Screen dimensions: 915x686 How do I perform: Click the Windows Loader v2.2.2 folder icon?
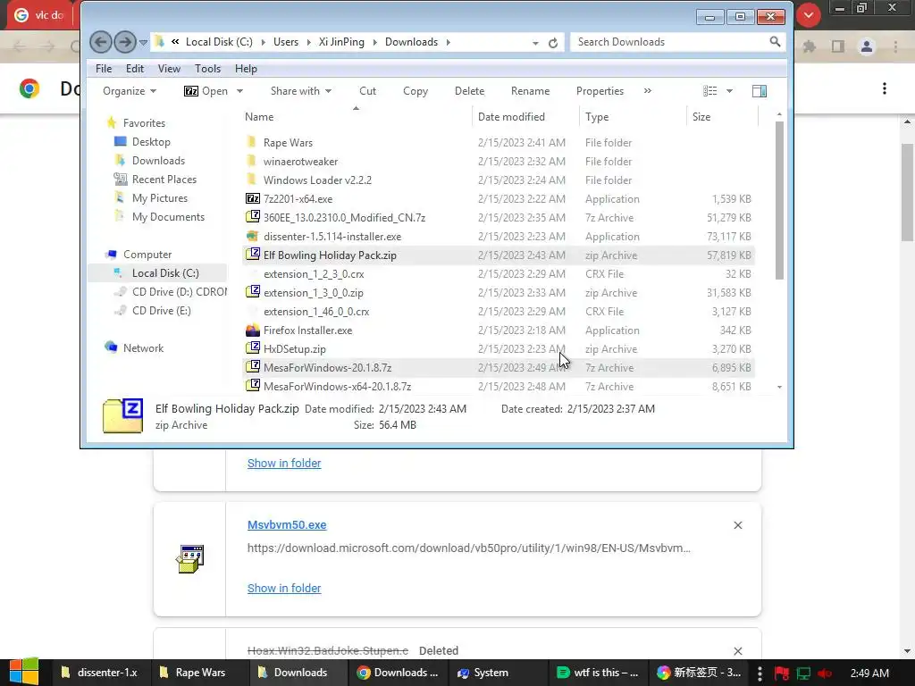coord(251,180)
